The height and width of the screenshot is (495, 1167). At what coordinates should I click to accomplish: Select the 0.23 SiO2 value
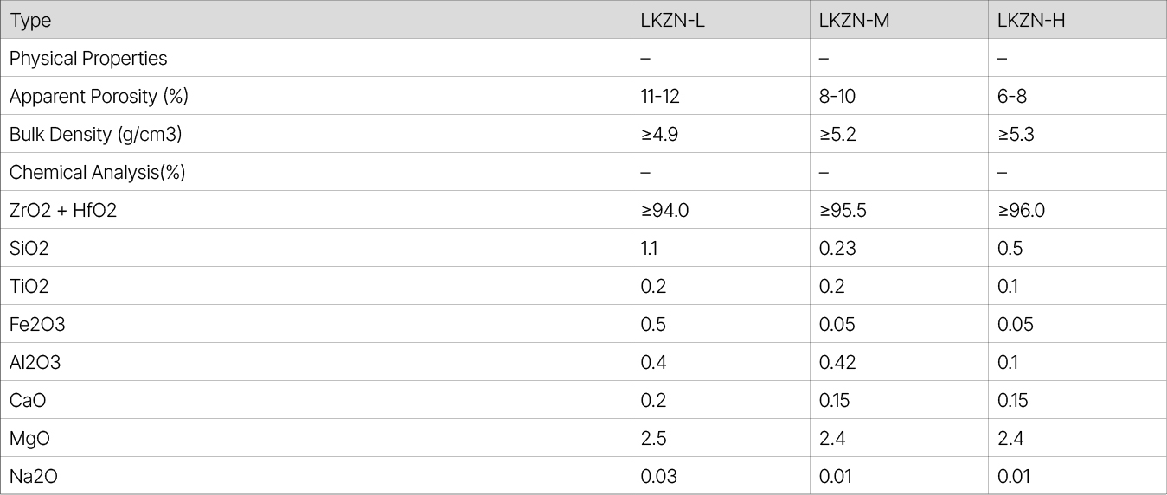pos(837,249)
